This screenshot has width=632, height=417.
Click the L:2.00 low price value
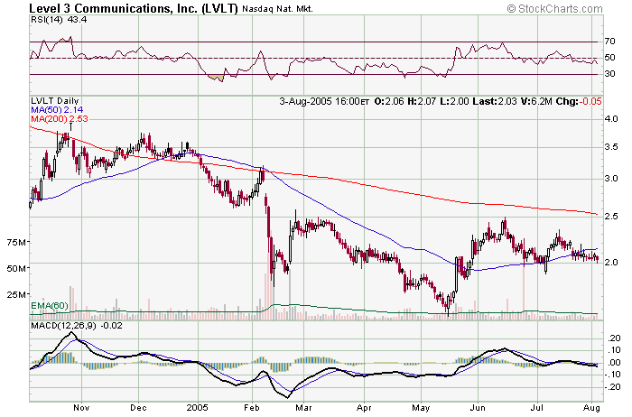point(454,101)
